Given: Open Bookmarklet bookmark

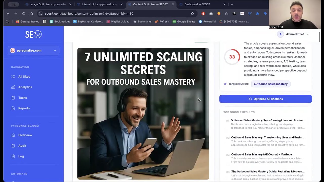Looking at the screenshot, I should click(x=60, y=21).
